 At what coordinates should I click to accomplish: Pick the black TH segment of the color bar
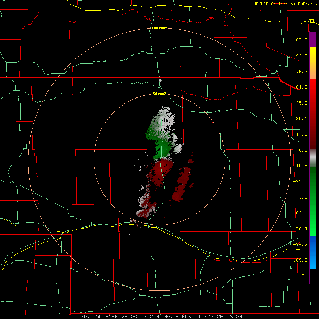(313, 276)
